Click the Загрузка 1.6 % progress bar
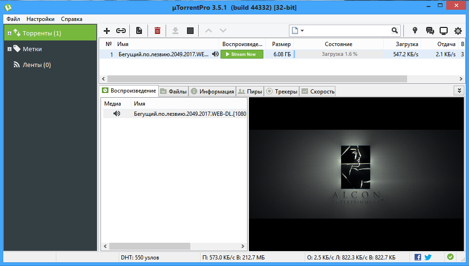Screen dimensions: 469x266 [x=339, y=54]
